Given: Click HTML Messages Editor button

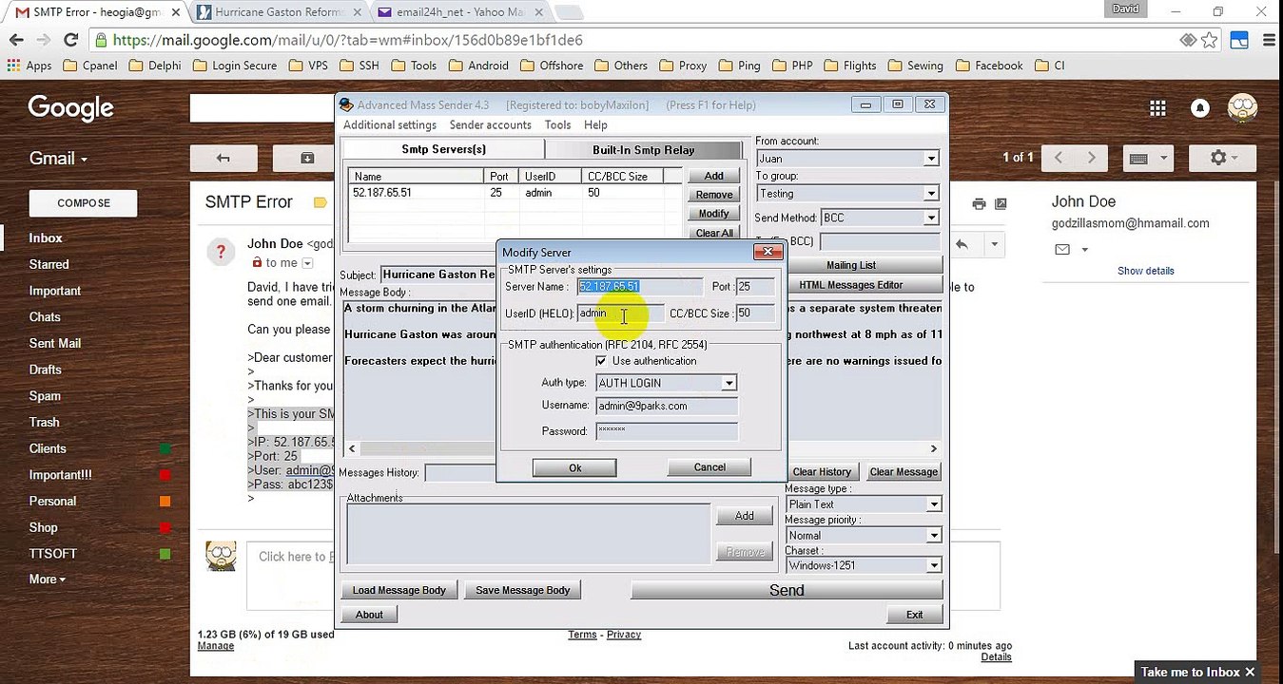Looking at the screenshot, I should click(x=850, y=285).
